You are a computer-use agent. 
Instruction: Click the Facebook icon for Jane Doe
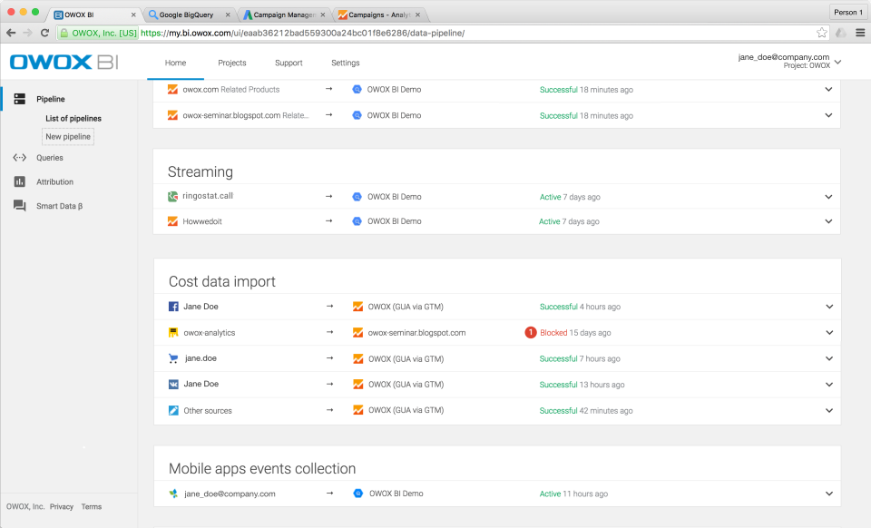(x=173, y=307)
